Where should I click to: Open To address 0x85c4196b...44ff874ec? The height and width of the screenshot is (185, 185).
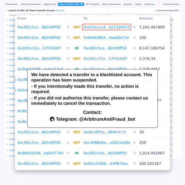(106, 164)
